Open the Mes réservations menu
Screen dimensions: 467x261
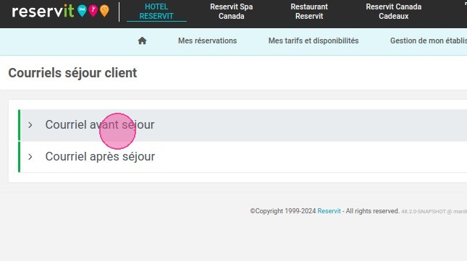(x=207, y=40)
